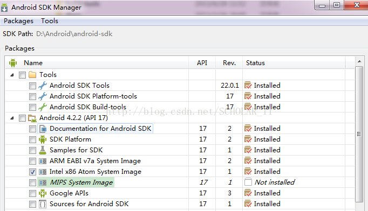Click Installed status icon for Google APIs
368x211 pixels.
pos(248,193)
